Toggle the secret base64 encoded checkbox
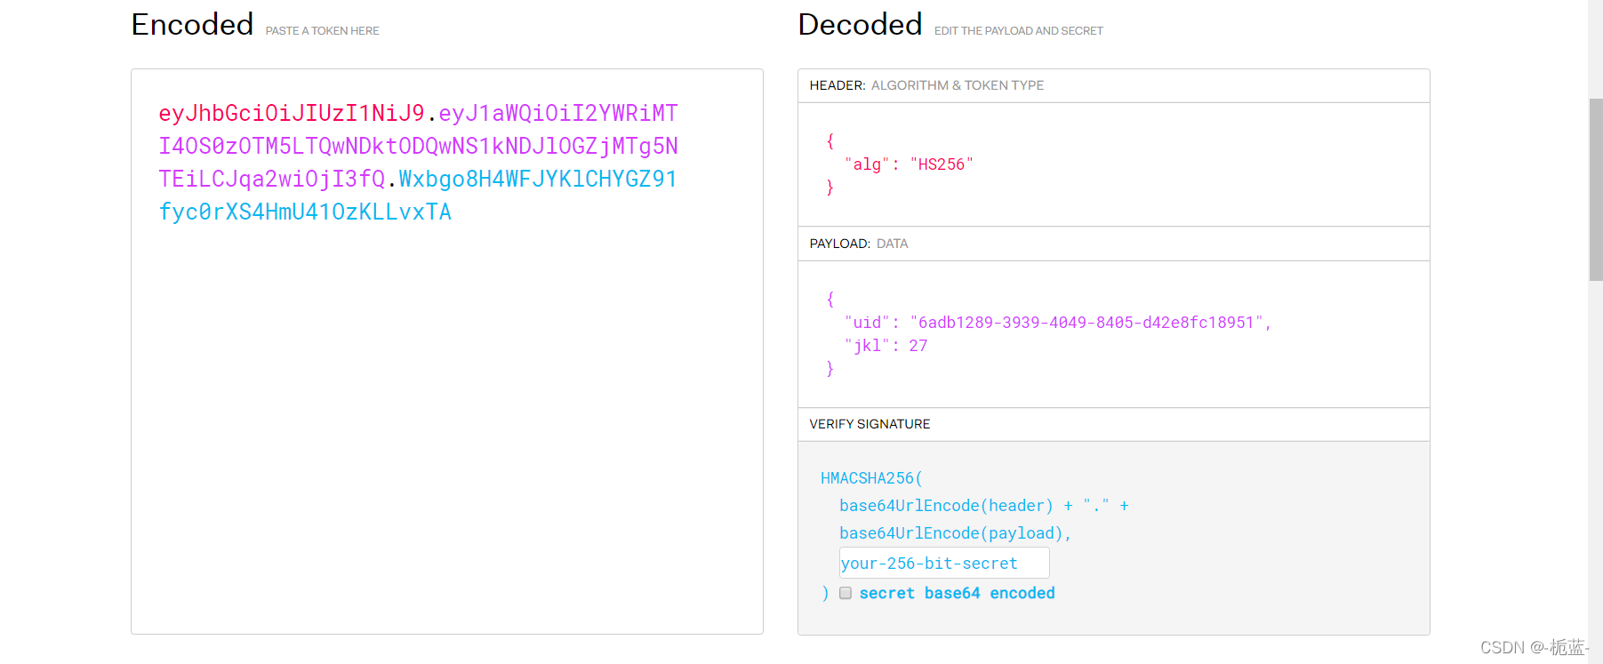Image resolution: width=1603 pixels, height=664 pixels. 846,593
